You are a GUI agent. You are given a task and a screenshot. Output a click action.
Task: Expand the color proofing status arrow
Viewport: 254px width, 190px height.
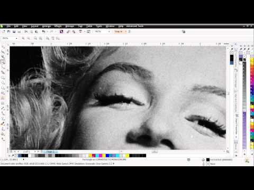[x=114, y=164]
